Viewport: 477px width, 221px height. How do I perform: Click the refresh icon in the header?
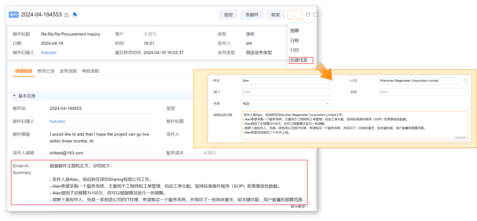[308, 15]
